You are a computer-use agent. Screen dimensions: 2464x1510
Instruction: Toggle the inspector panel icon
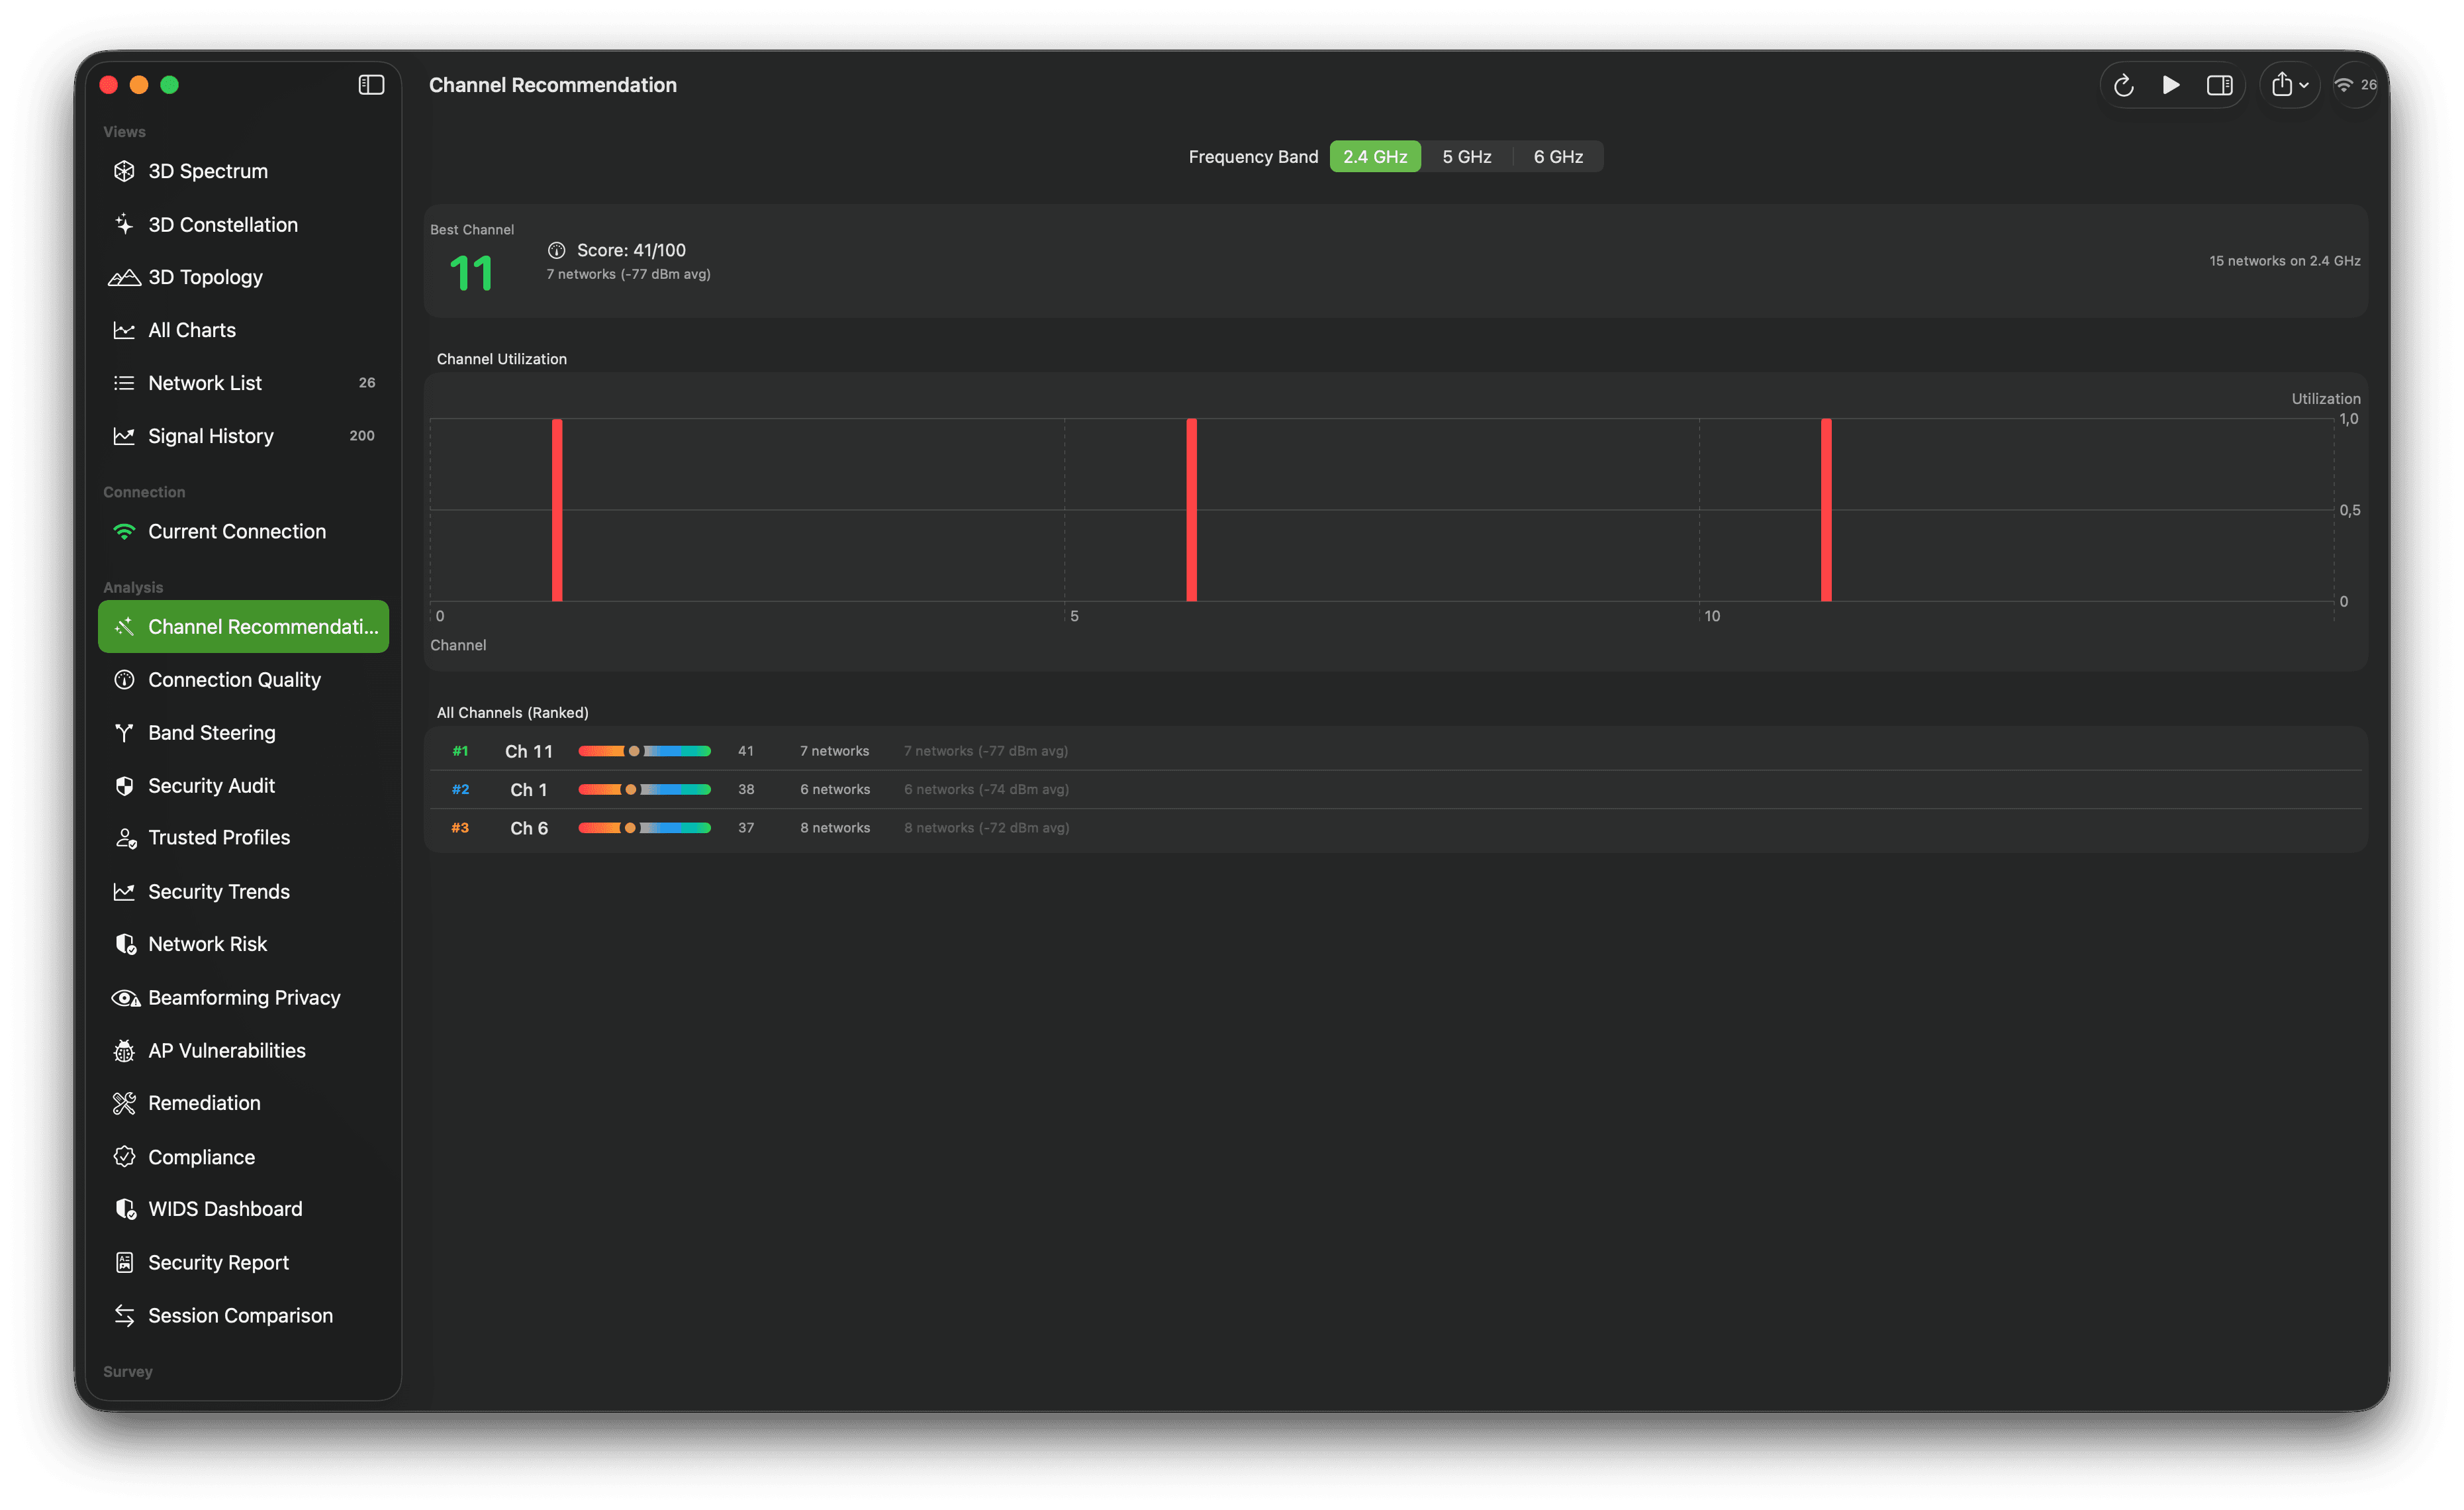click(x=2219, y=85)
